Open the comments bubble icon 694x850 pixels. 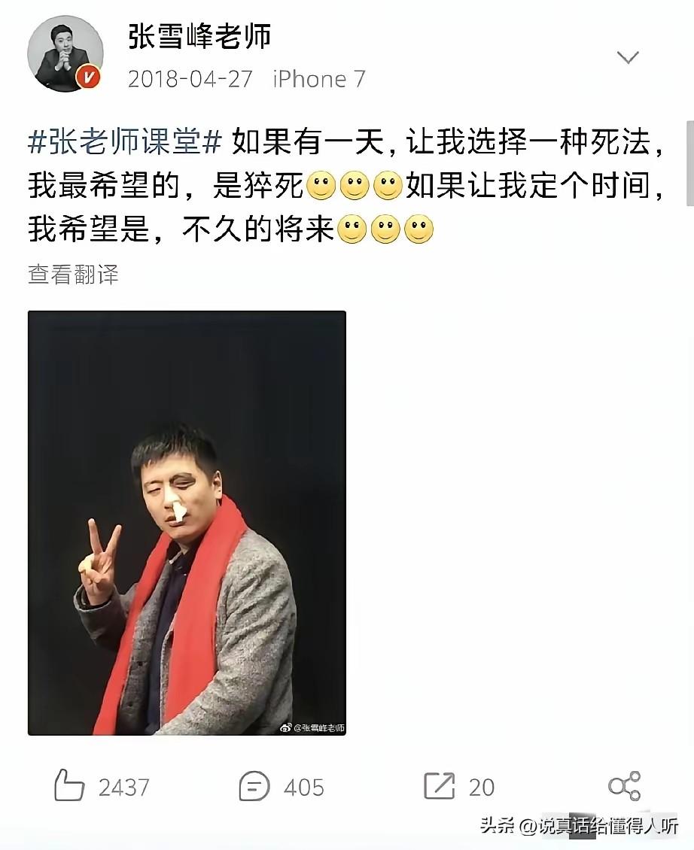(x=254, y=786)
